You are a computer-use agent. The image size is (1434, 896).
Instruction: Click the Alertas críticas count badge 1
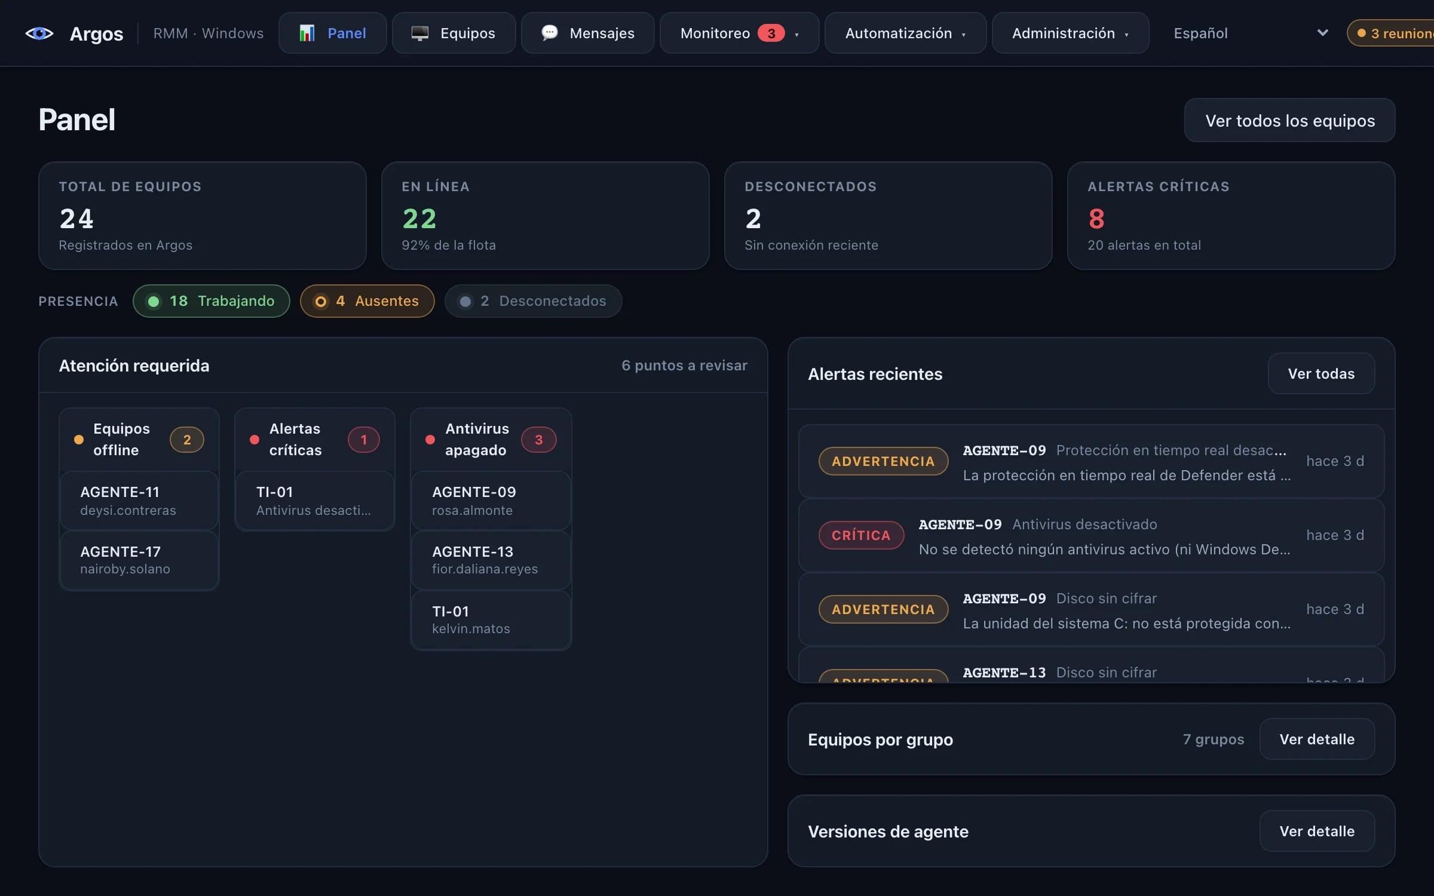[364, 440]
